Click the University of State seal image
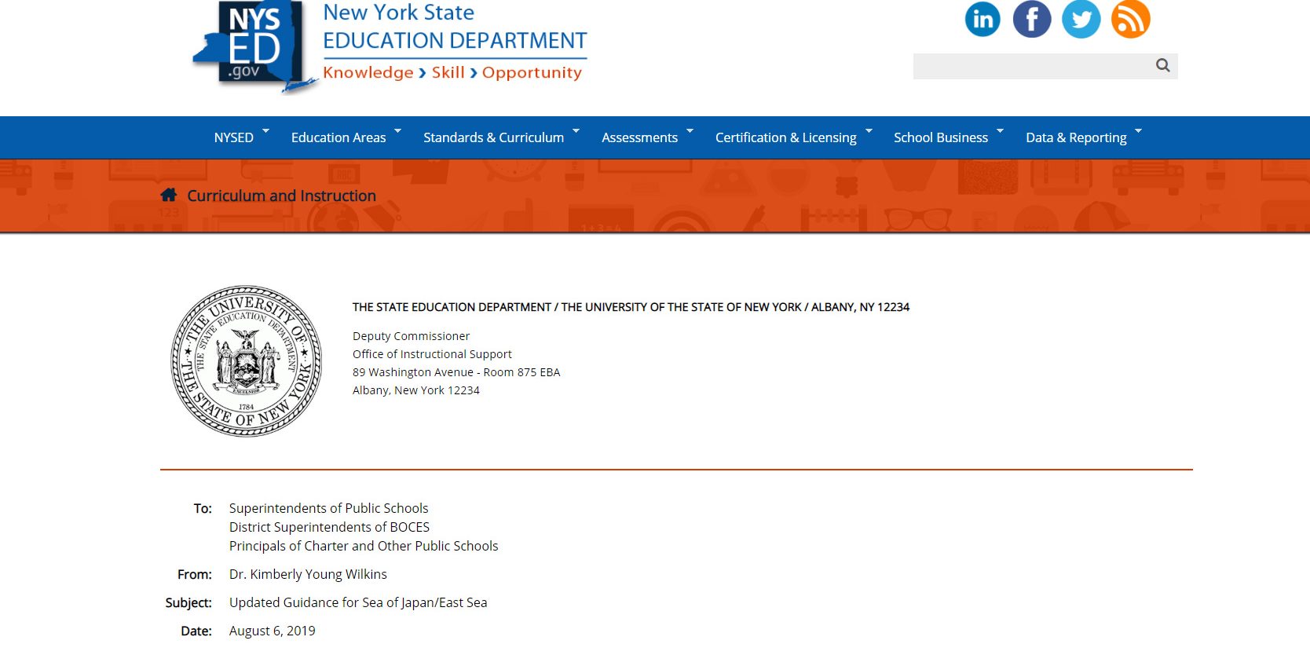This screenshot has height=655, width=1310. (x=246, y=360)
